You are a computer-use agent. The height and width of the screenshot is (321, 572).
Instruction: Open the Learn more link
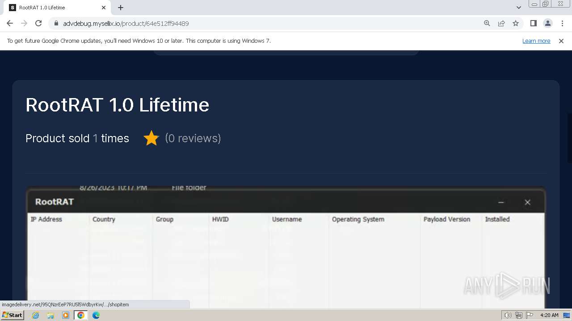click(536, 41)
